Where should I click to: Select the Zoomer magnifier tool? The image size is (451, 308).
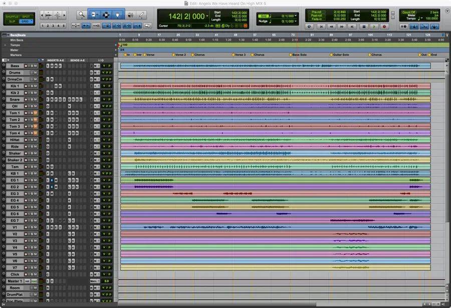[x=81, y=15]
